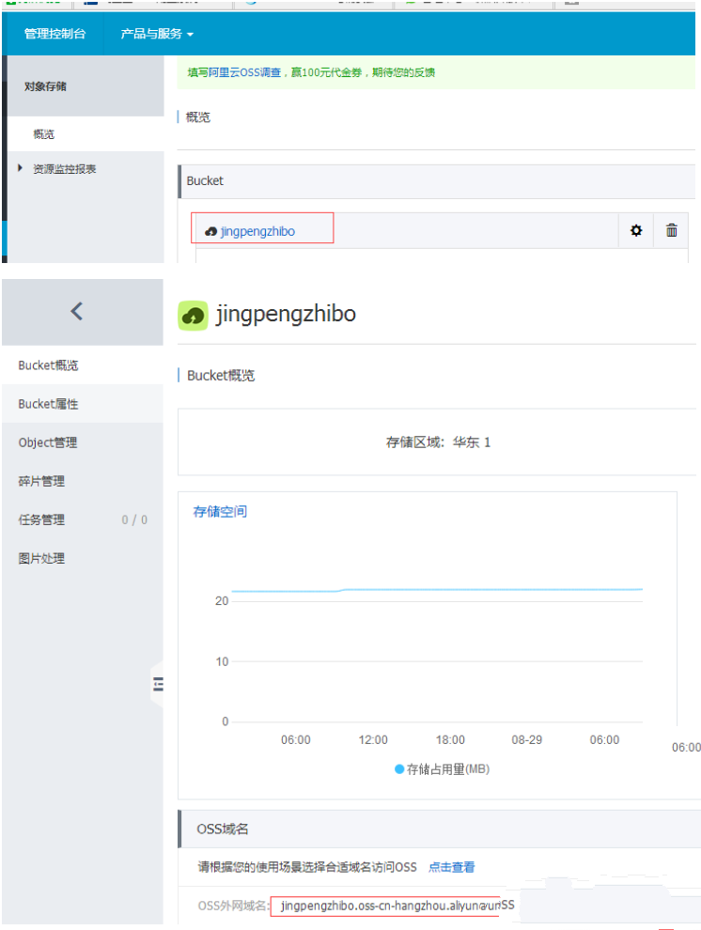Click the 存储占用量(MB) legend dot
701x930 pixels.
(x=399, y=769)
